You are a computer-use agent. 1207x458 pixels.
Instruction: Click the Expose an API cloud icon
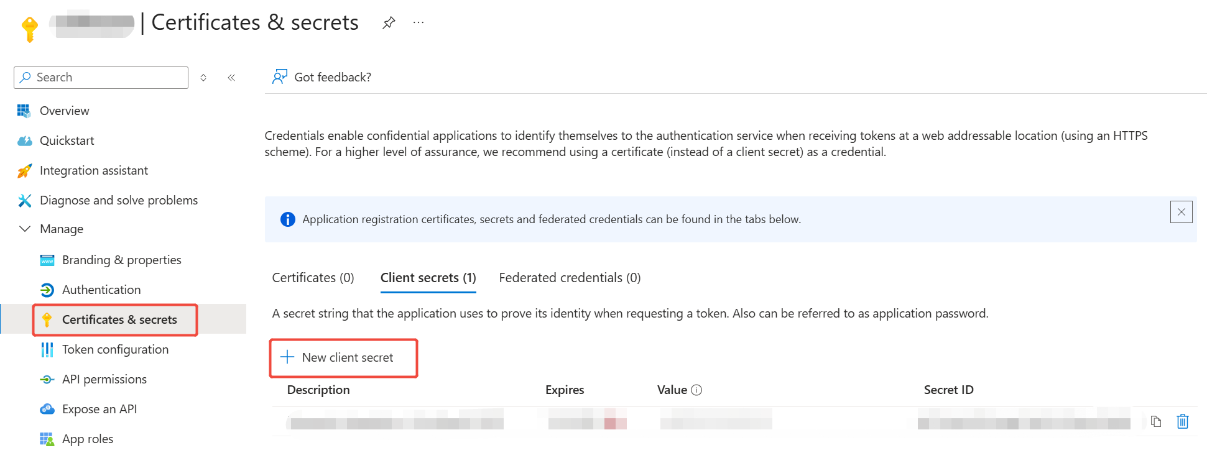click(x=47, y=409)
